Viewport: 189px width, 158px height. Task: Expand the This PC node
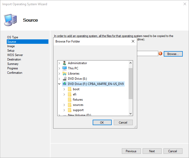click(x=59, y=68)
